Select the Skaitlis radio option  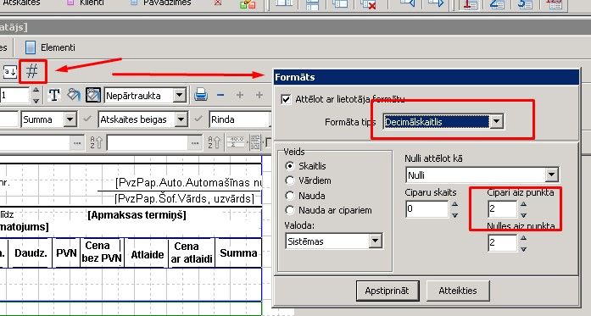tap(289, 166)
